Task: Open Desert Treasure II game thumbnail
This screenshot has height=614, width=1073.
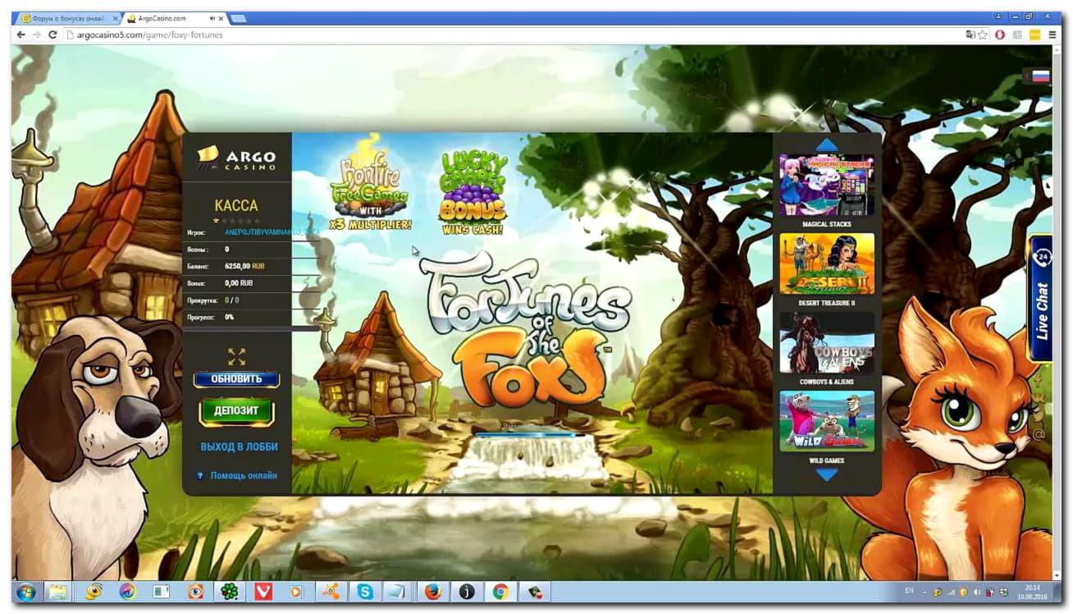Action: tap(826, 263)
